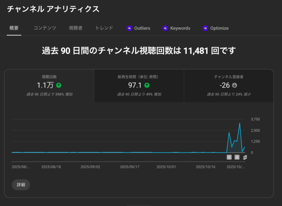The height and width of the screenshot is (206, 282).
Task: Click the green up arrow next to 1.1万
Action: [59, 85]
